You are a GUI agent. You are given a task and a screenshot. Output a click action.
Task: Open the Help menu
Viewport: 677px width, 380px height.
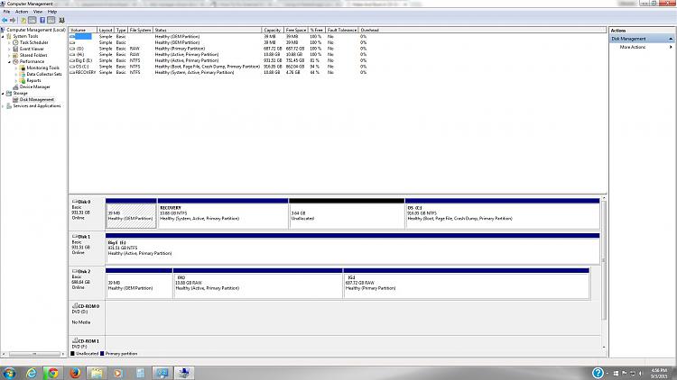click(x=51, y=12)
